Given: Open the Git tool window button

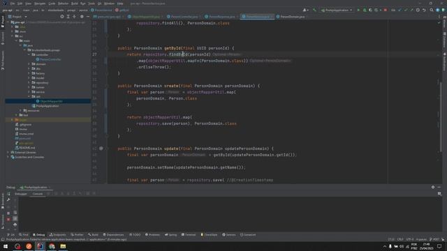Looking at the screenshot, I should (11, 235).
